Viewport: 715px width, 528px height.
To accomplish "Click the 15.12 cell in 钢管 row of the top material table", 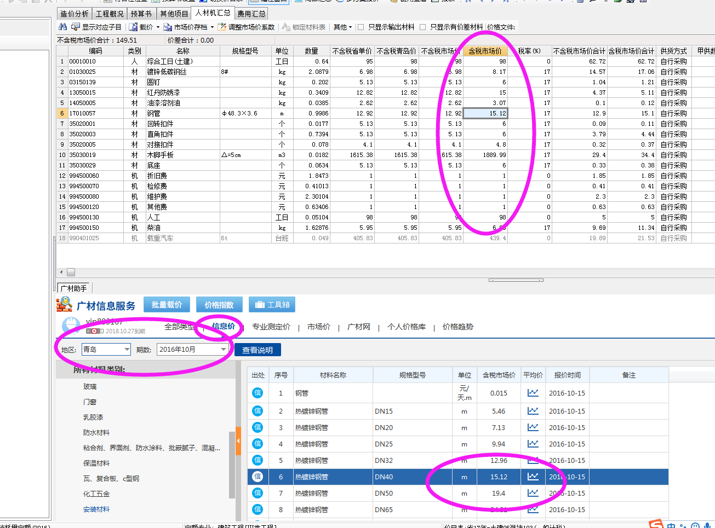I will [485, 113].
